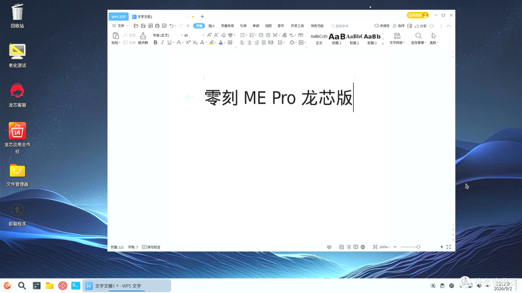The height and width of the screenshot is (293, 522).
Task: Open the zoom percentage dropdown
Action: (x=390, y=247)
